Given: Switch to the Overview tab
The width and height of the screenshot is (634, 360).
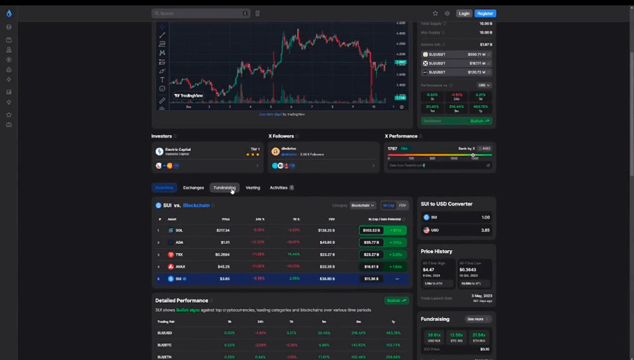Looking at the screenshot, I should [164, 188].
